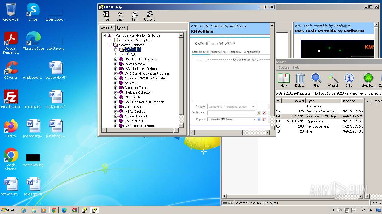The width and height of the screenshot is (382, 214).
Task: Open the FileZilla Client desktop shortcut
Action: tap(11, 99)
